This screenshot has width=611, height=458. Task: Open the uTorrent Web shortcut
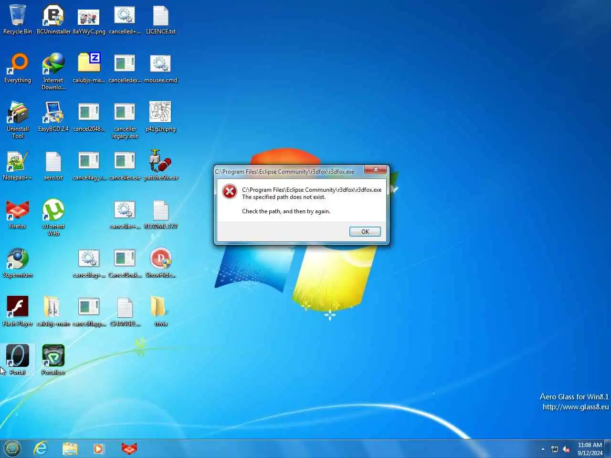[53, 218]
